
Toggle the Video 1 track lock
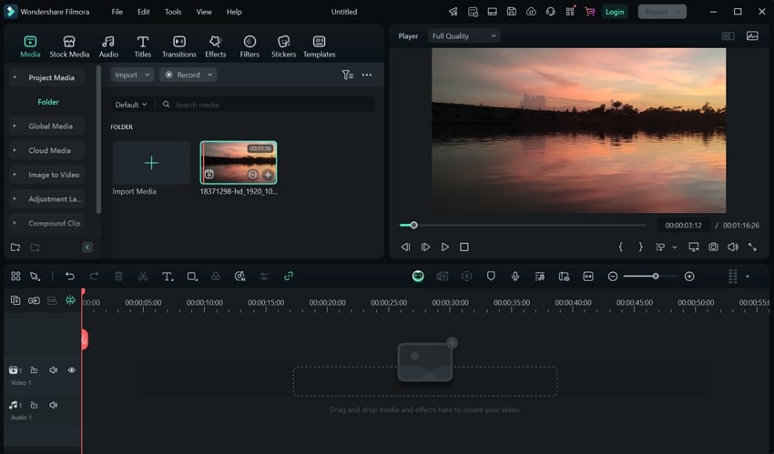[34, 370]
